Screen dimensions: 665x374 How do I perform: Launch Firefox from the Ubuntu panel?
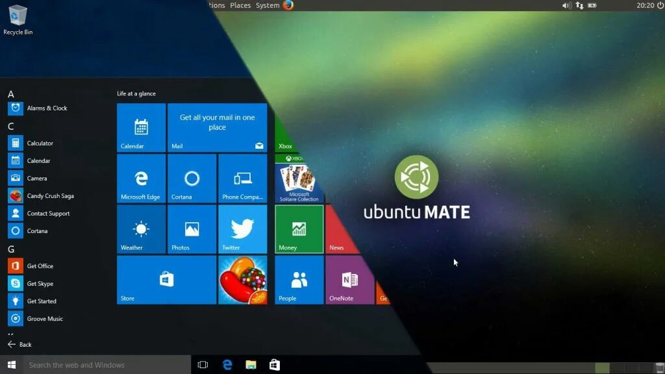point(288,5)
